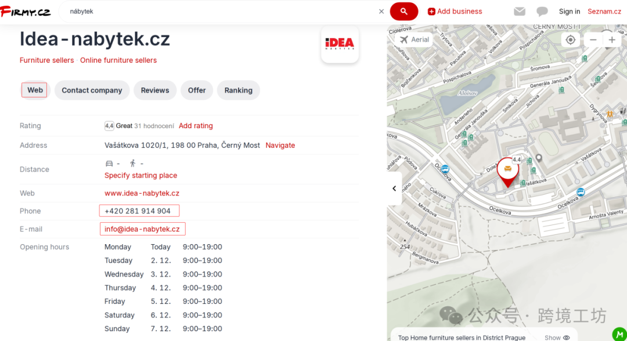Screen dimensions: 627x341
Task: Show Top Home furniture sellers list
Action: point(556,337)
